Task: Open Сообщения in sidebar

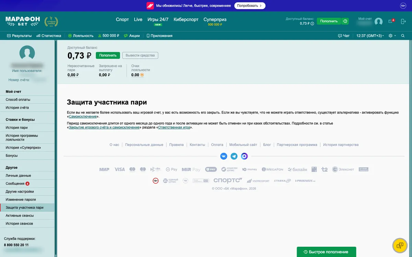Action: click(x=27, y=184)
